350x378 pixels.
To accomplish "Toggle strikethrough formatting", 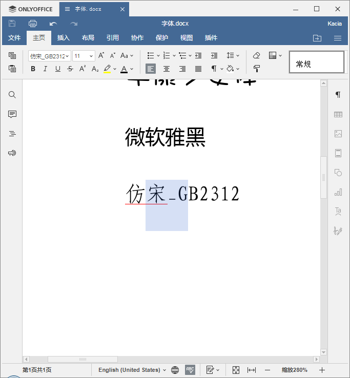I will pyautogui.click(x=70, y=69).
